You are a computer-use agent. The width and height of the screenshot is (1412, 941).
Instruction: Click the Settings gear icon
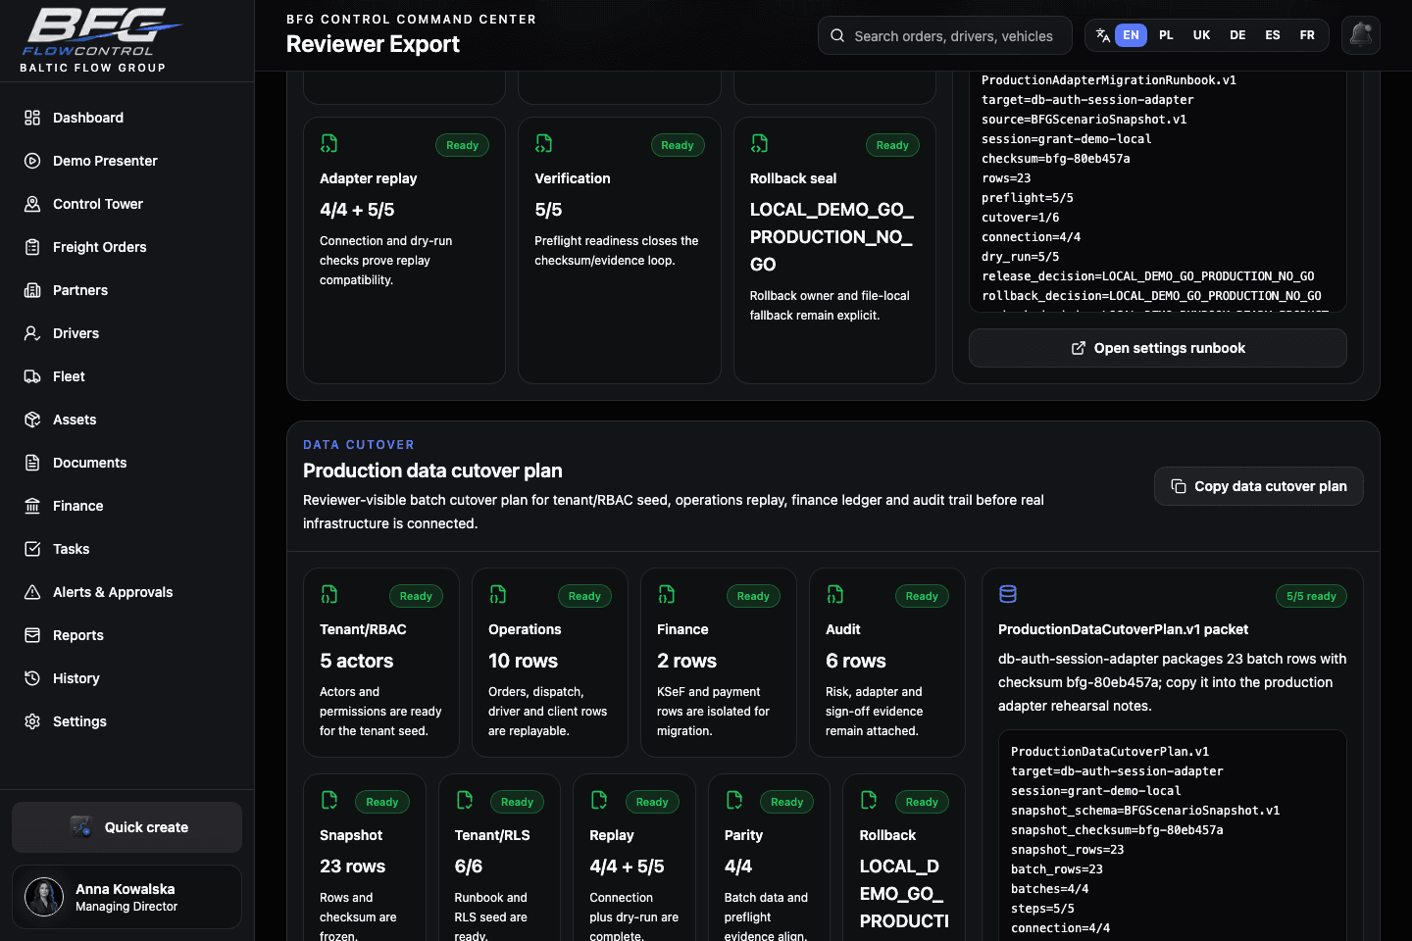pyautogui.click(x=32, y=721)
